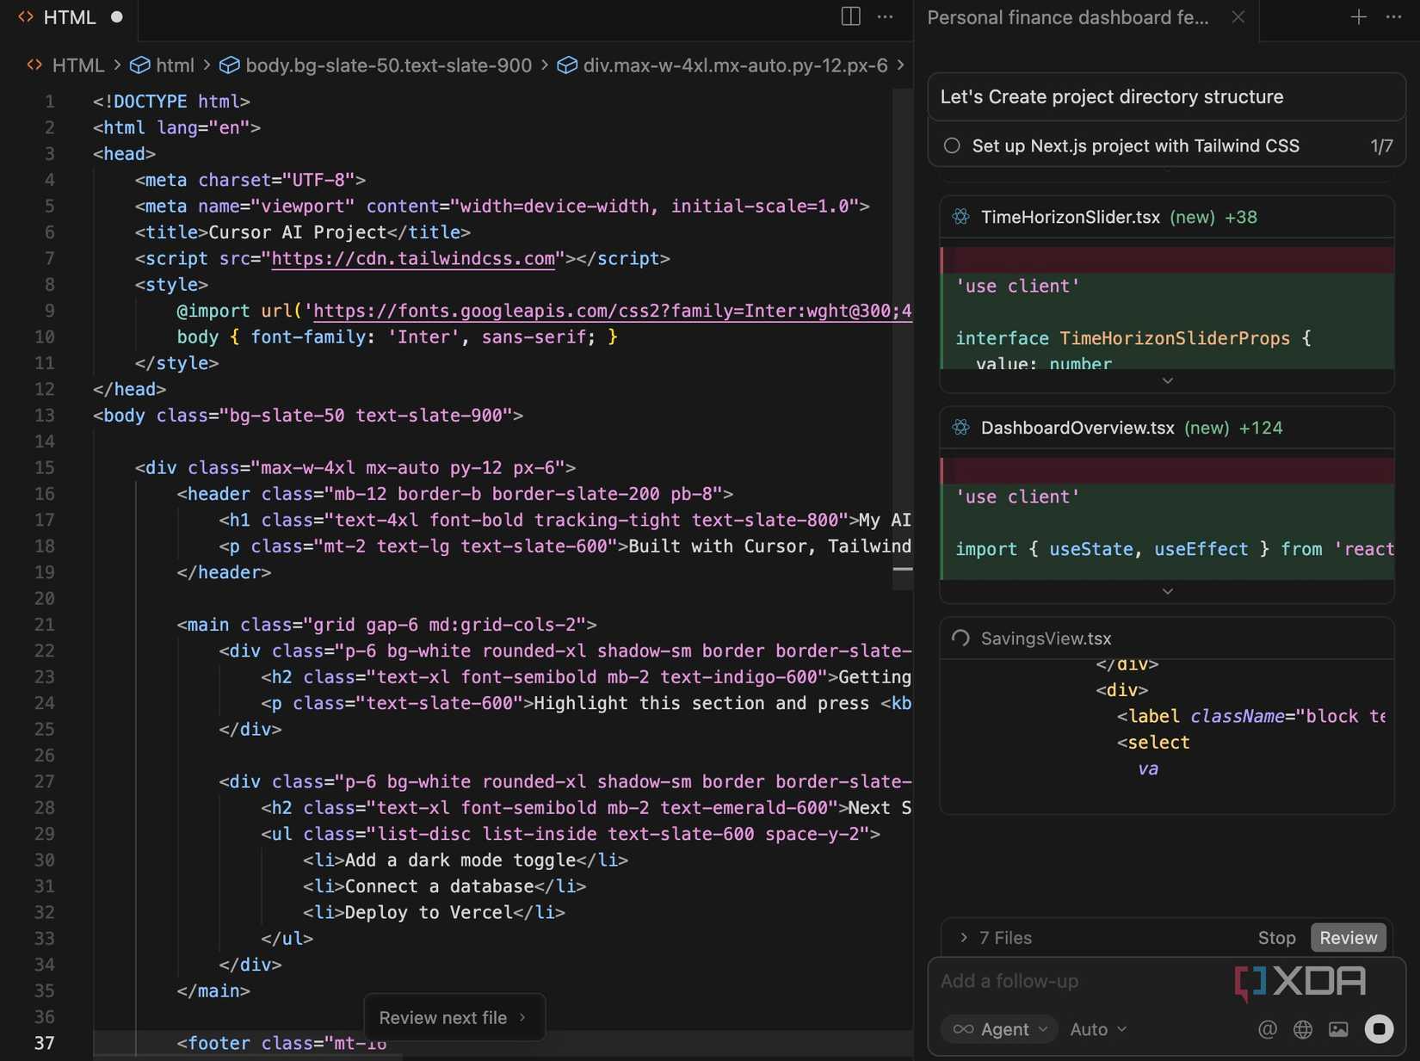The width and height of the screenshot is (1420, 1061).
Task: Click the Review next file button
Action: [453, 1017]
